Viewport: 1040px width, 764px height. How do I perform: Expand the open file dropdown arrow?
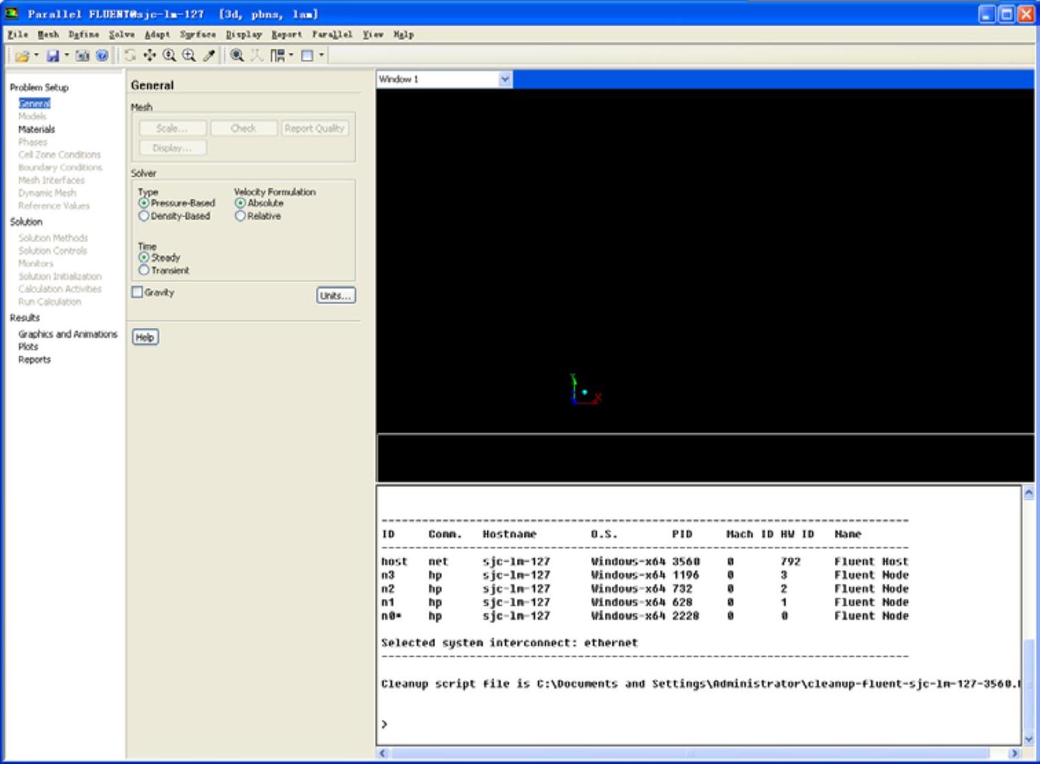36,56
